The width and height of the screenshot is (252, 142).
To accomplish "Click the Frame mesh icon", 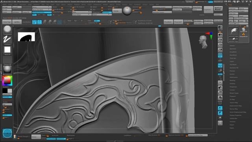I will 220,83.
